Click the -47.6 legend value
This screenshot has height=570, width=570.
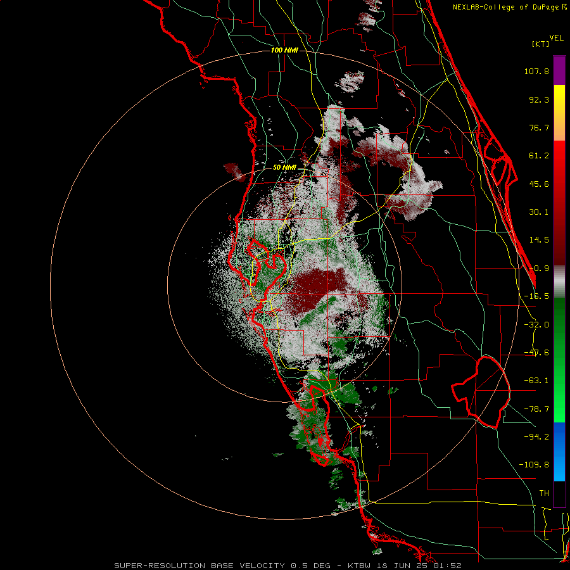(x=536, y=353)
